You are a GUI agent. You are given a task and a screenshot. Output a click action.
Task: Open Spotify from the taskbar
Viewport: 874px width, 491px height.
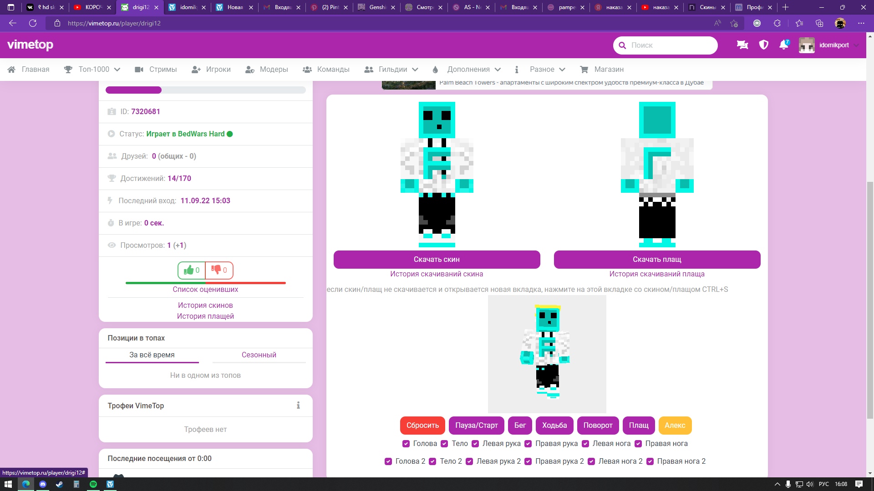point(93,484)
